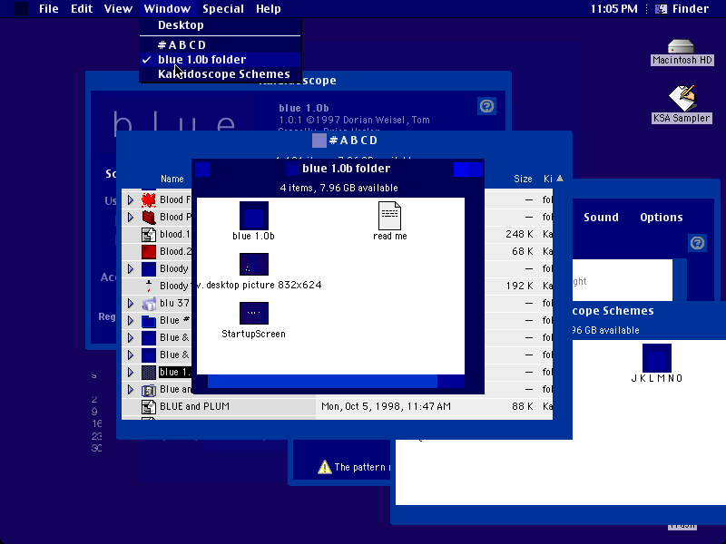Click the Finder application menu icon
This screenshot has height=544, width=726.
point(662,9)
